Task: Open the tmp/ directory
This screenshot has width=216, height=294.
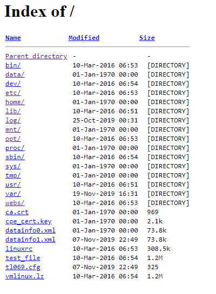Action: (x=13, y=176)
